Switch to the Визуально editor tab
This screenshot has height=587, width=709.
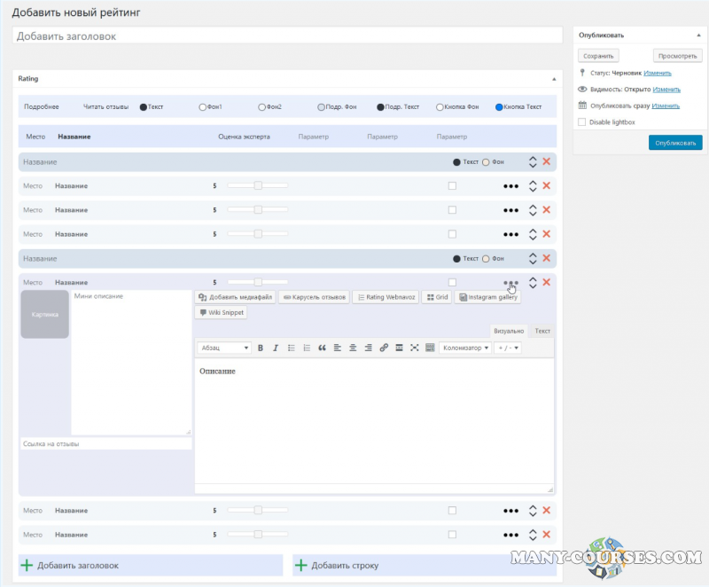point(509,331)
